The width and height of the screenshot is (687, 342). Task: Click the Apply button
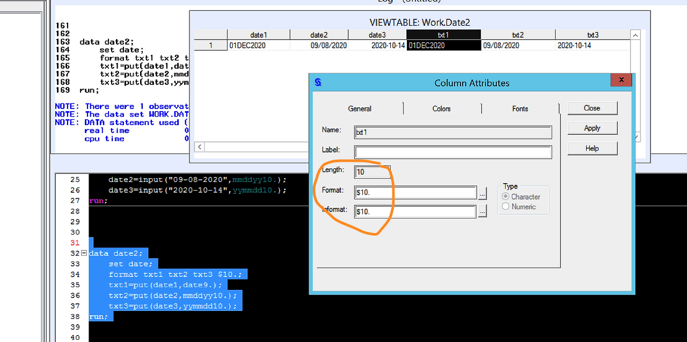[x=592, y=128]
